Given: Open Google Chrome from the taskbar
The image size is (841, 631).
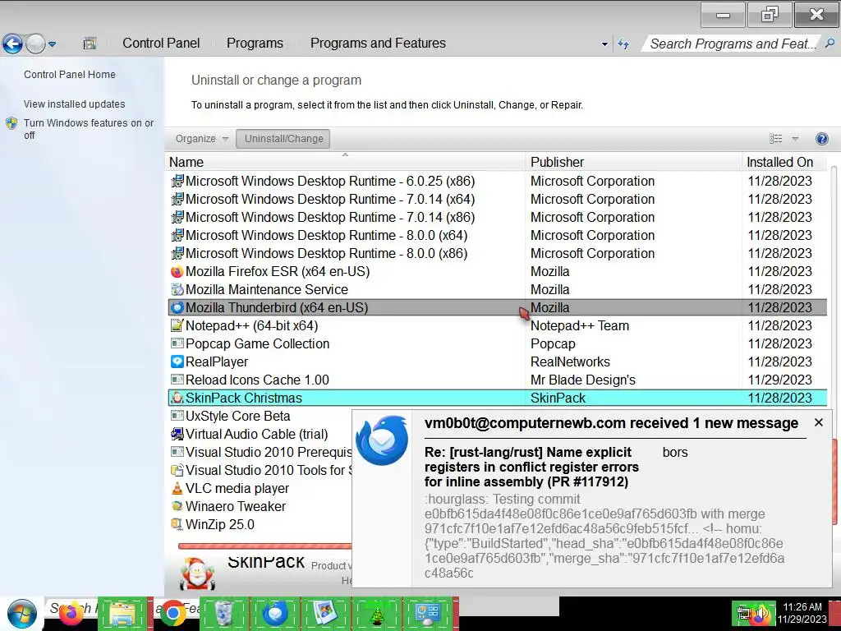Looking at the screenshot, I should point(172,614).
